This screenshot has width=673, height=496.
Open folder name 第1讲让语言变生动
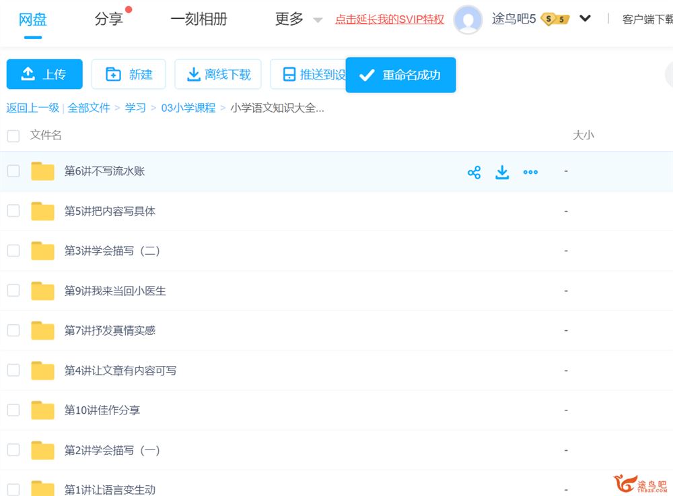pos(110,489)
